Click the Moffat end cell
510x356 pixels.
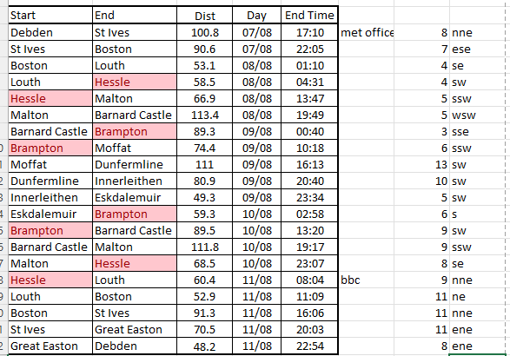[135, 148]
